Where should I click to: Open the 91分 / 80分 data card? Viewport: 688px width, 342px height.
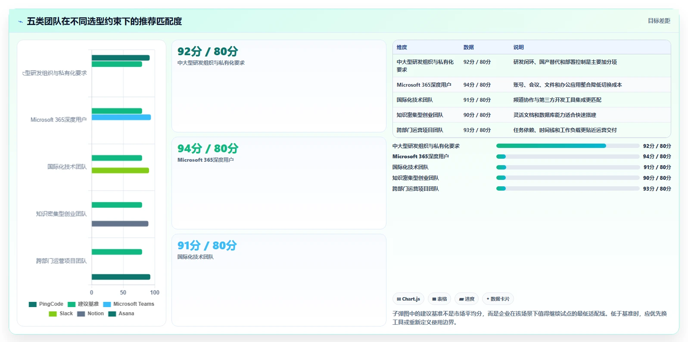pyautogui.click(x=279, y=280)
